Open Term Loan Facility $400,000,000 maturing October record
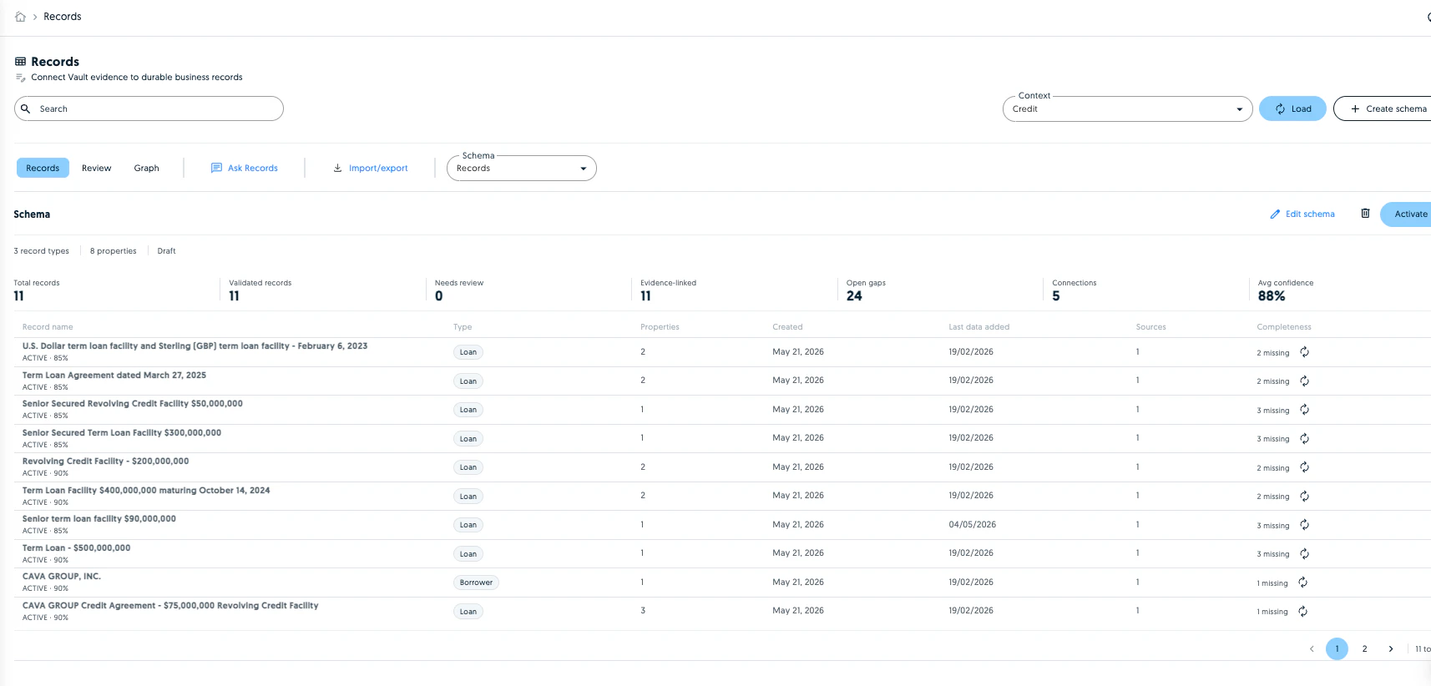The width and height of the screenshot is (1431, 686). click(x=146, y=490)
